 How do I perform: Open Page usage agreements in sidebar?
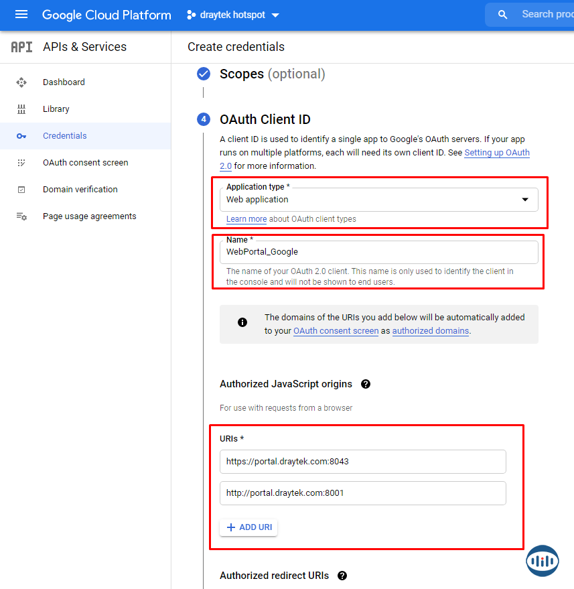89,216
